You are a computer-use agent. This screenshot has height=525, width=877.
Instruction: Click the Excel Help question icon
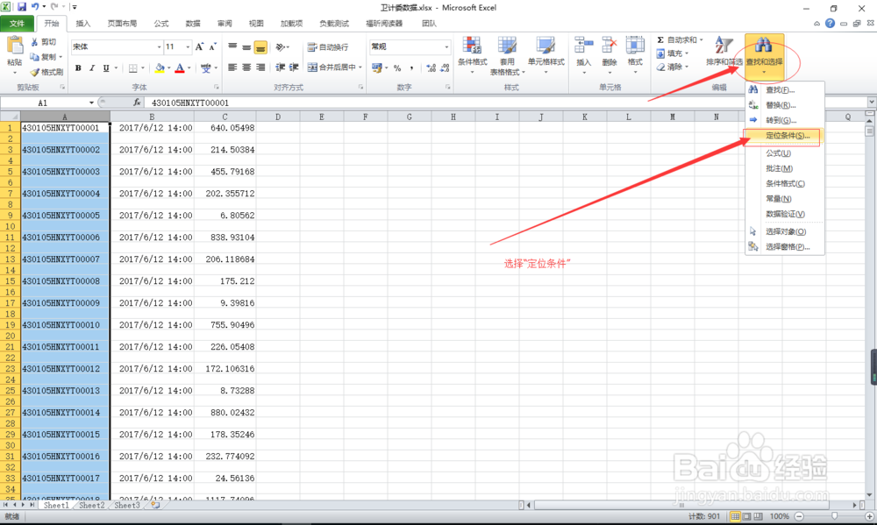click(x=830, y=24)
